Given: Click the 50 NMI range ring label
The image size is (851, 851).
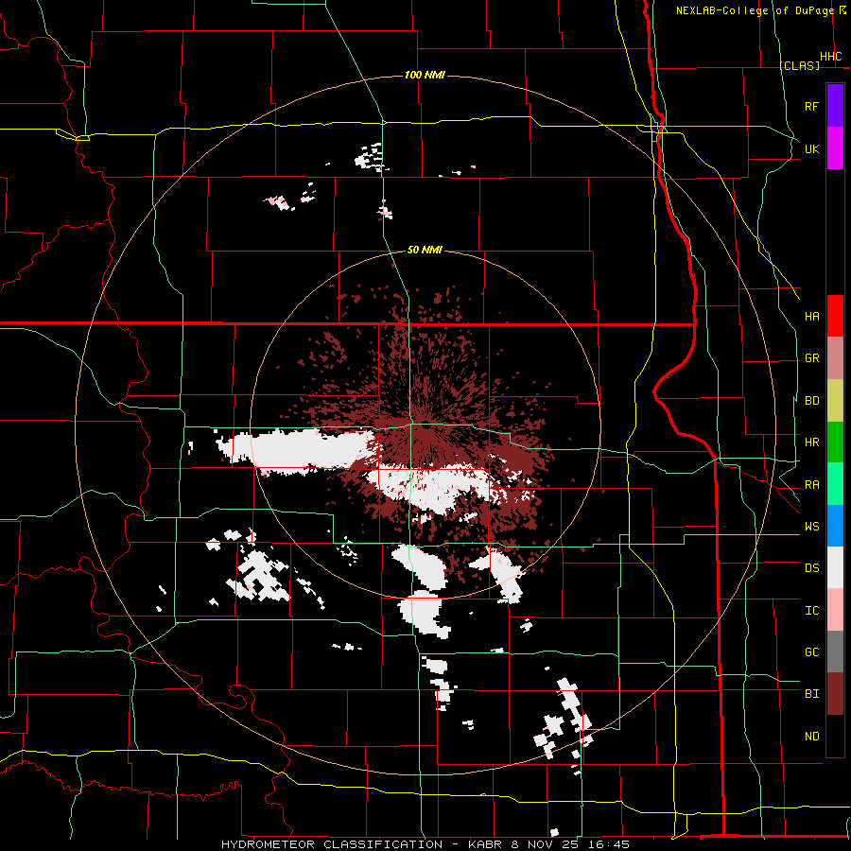Looking at the screenshot, I should coord(425,250).
